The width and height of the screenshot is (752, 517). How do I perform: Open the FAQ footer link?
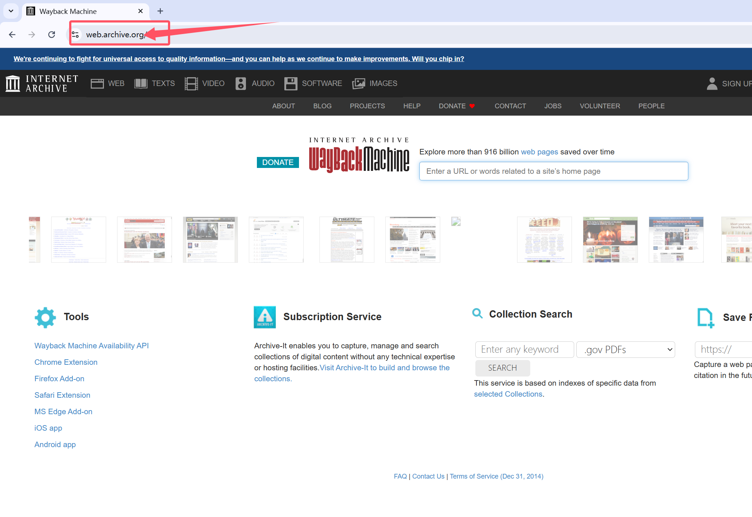(400, 476)
